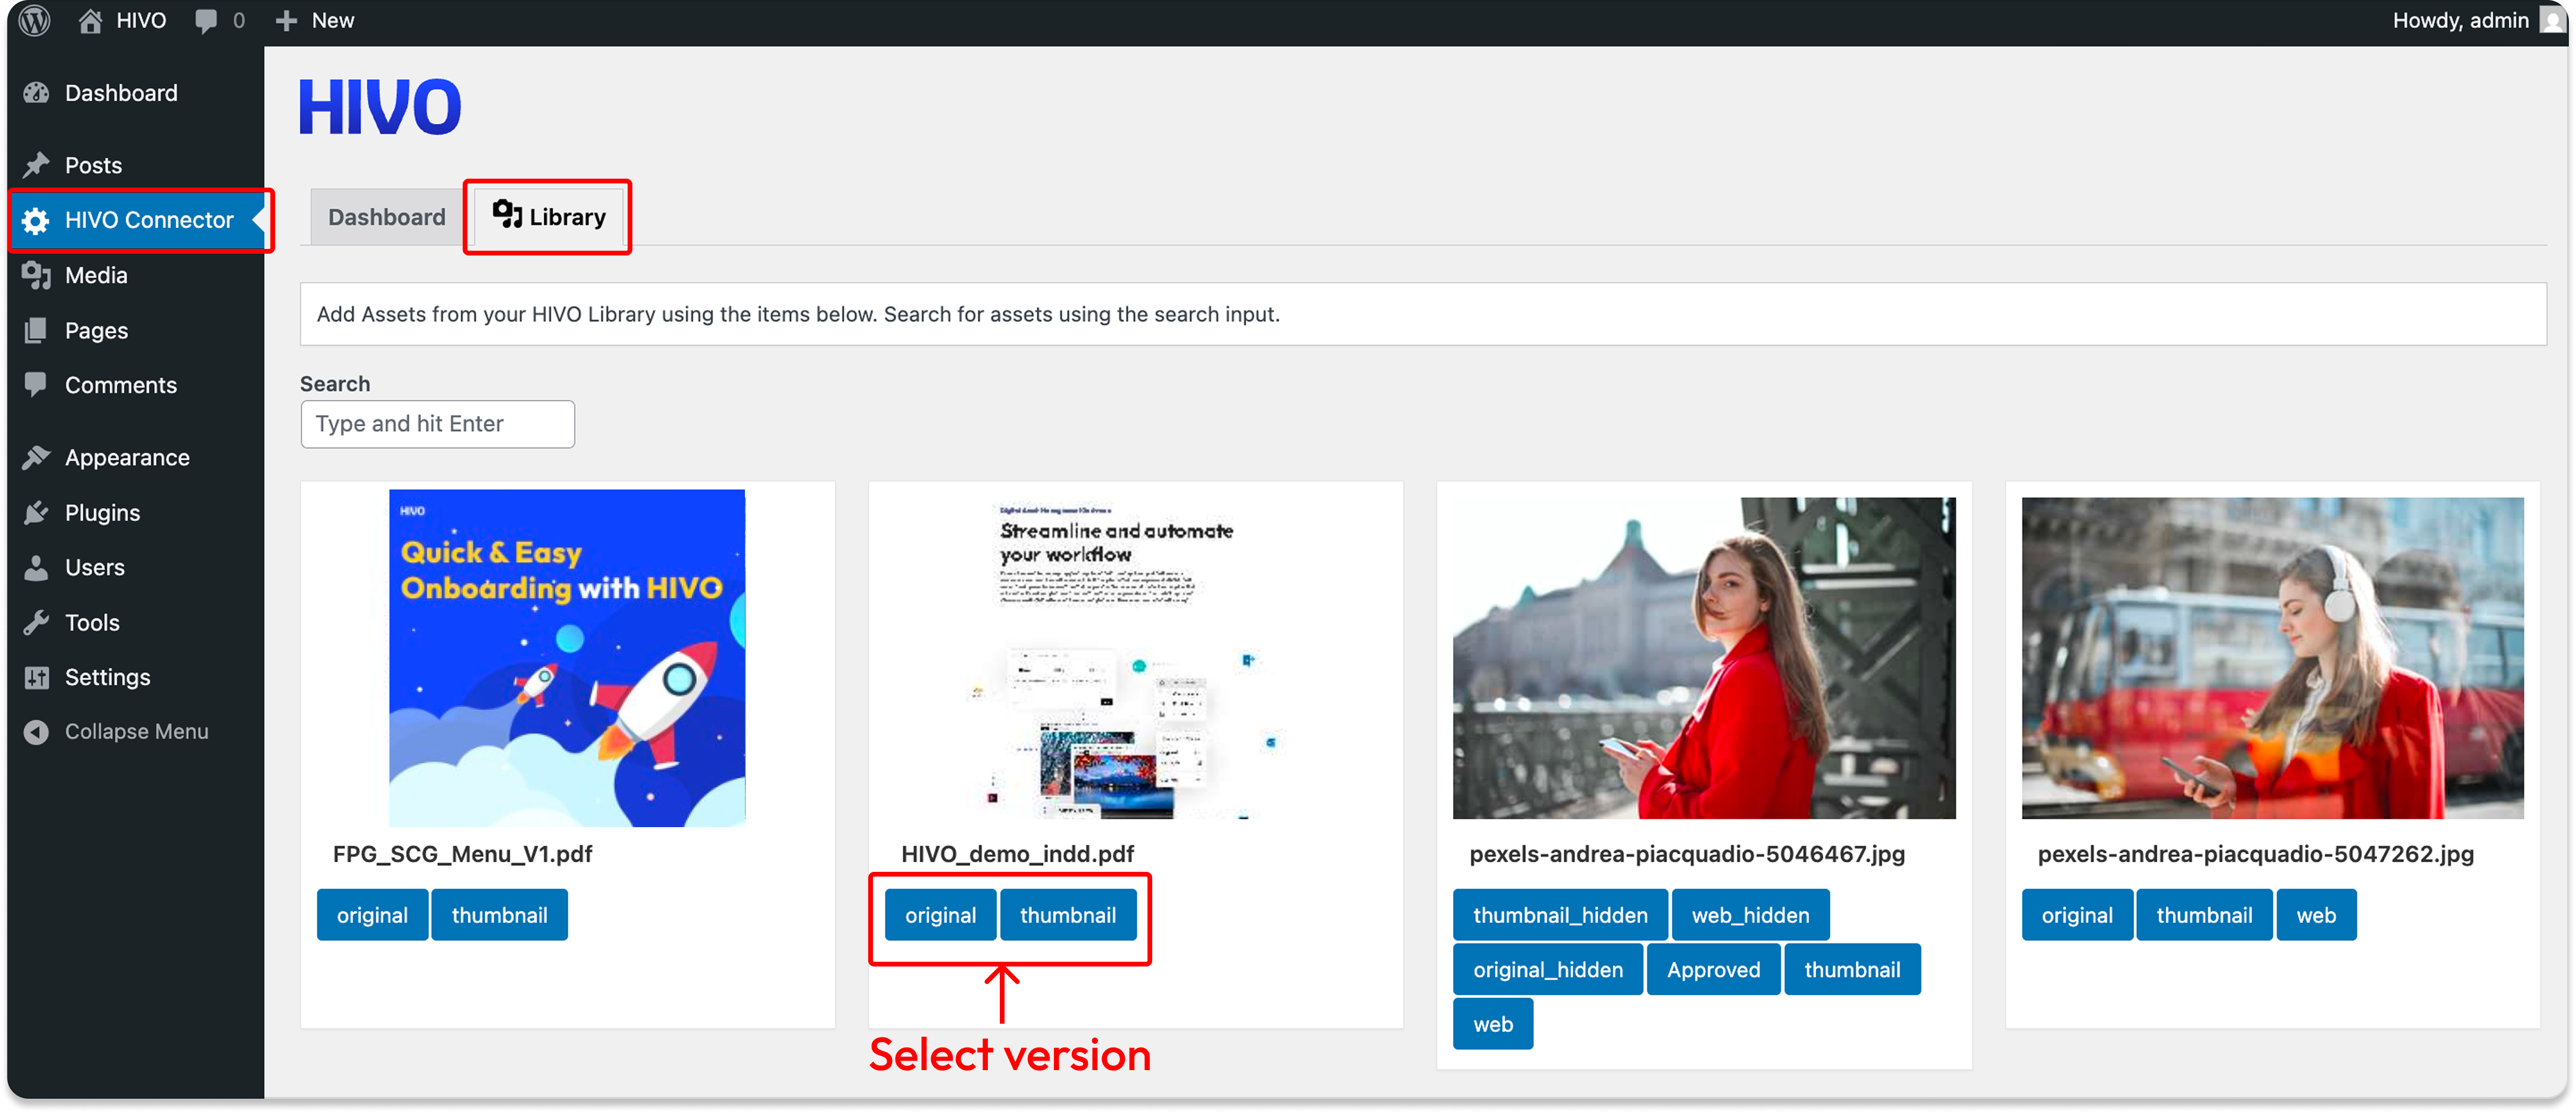Click the Tools wrench icon

[x=37, y=623]
